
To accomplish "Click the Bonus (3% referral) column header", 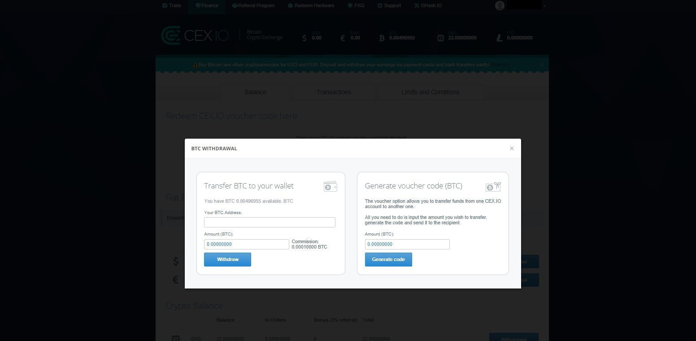I will coord(335,320).
